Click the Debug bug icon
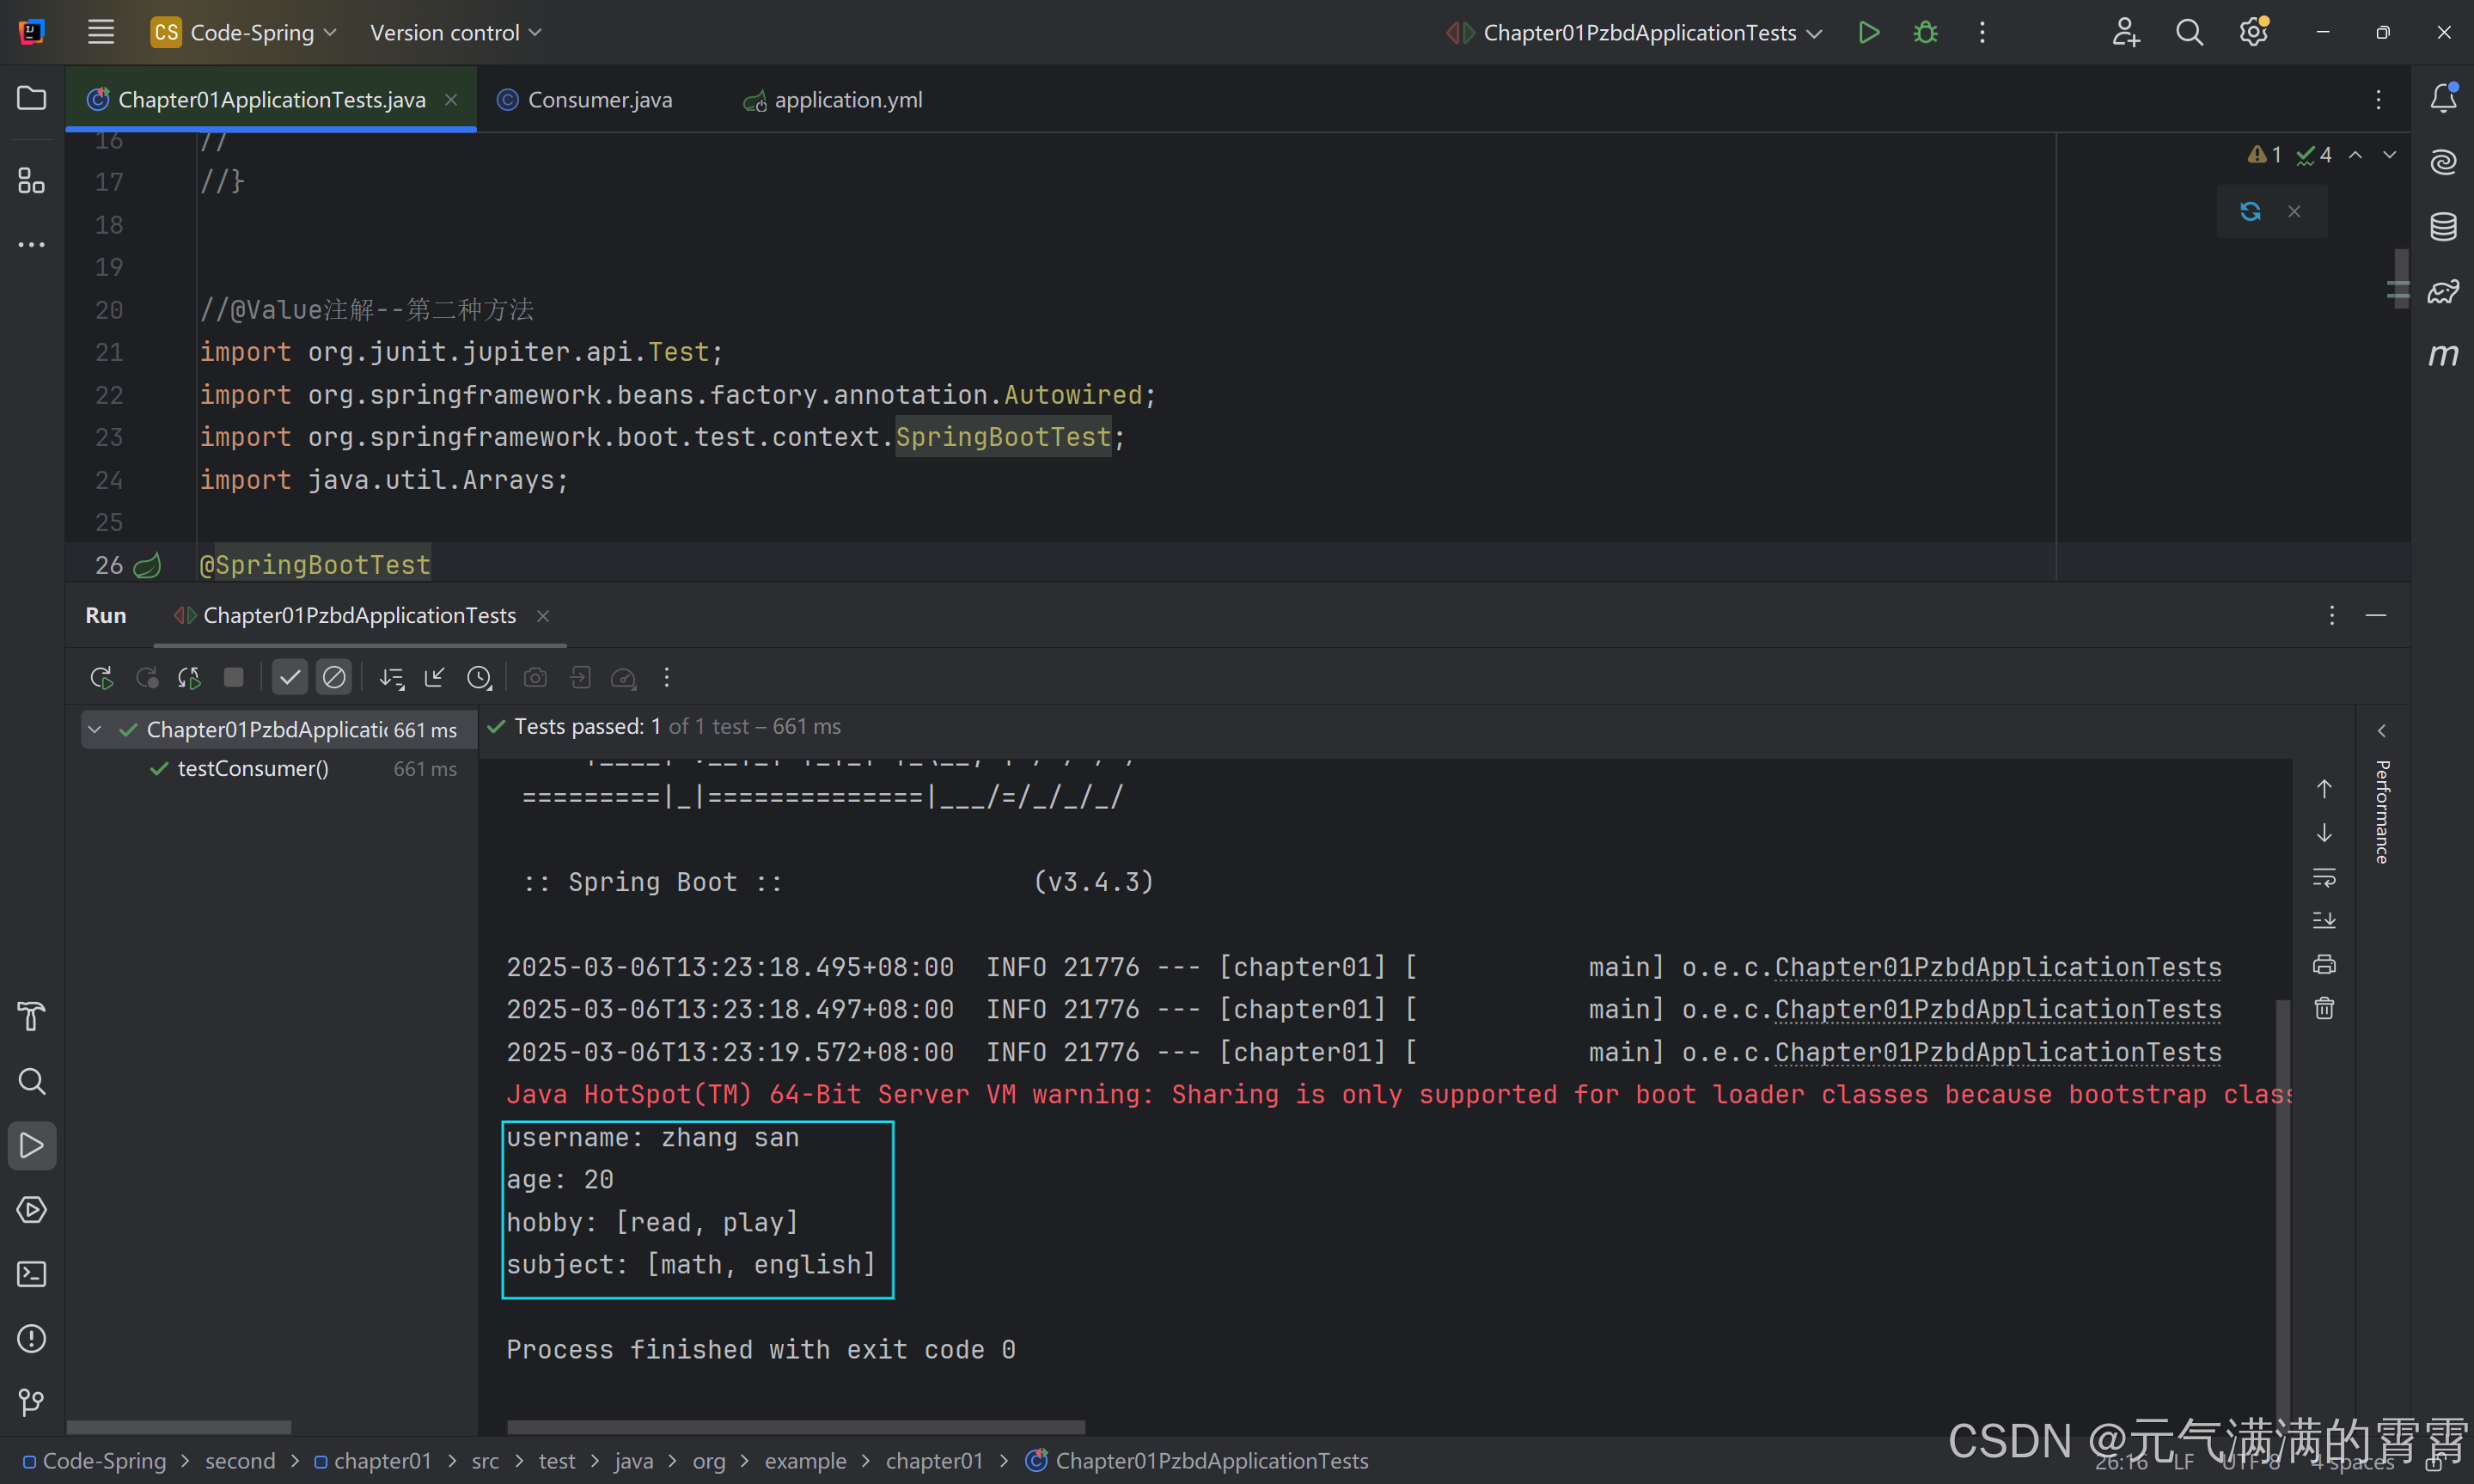 pyautogui.click(x=1925, y=33)
